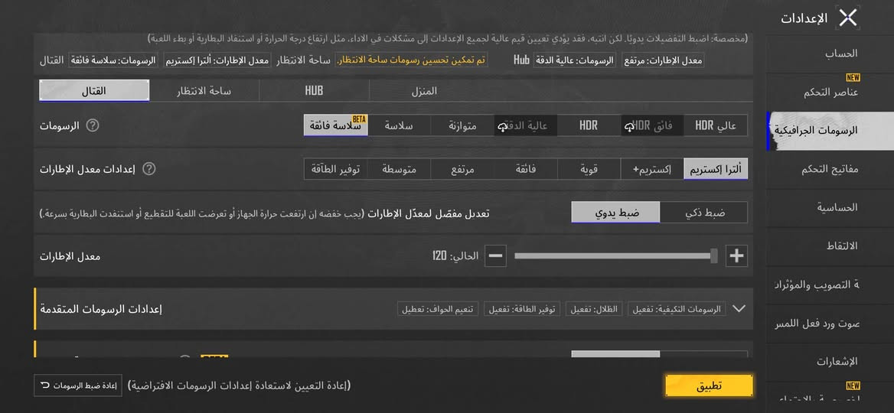Click the frame rate slider handle
Screen dimensions: 894x413
714,256
